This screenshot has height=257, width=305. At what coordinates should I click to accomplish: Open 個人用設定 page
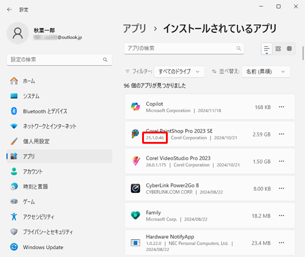pos(59,141)
